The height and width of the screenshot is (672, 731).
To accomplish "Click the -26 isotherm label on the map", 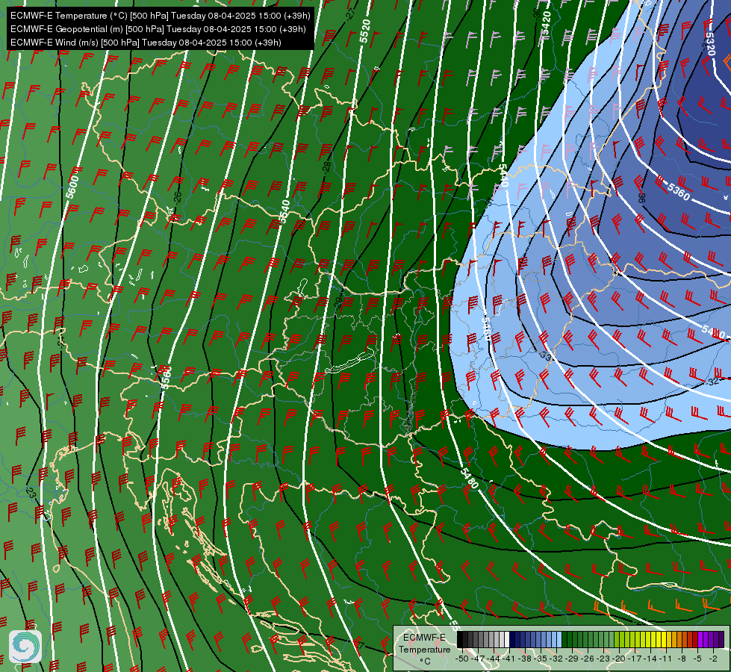I will coord(177,197).
